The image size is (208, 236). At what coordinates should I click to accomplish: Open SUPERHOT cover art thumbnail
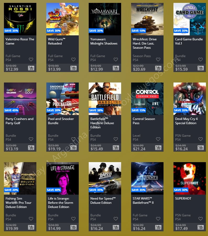coord(190,178)
